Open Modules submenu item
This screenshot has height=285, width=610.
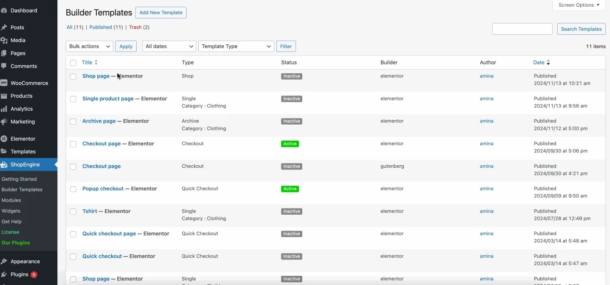(11, 200)
